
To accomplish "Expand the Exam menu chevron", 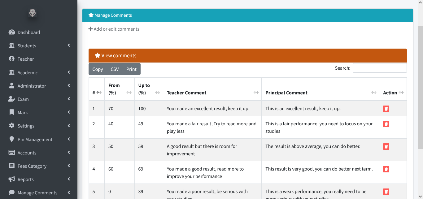I will point(69,99).
